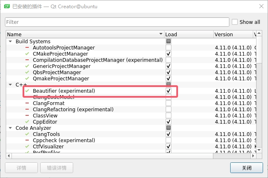The width and height of the screenshot is (268, 178).
Task: Collapse the C++ plugin category
Action: pos(10,85)
